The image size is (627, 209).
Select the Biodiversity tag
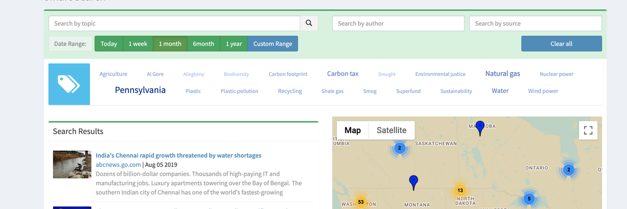point(236,74)
